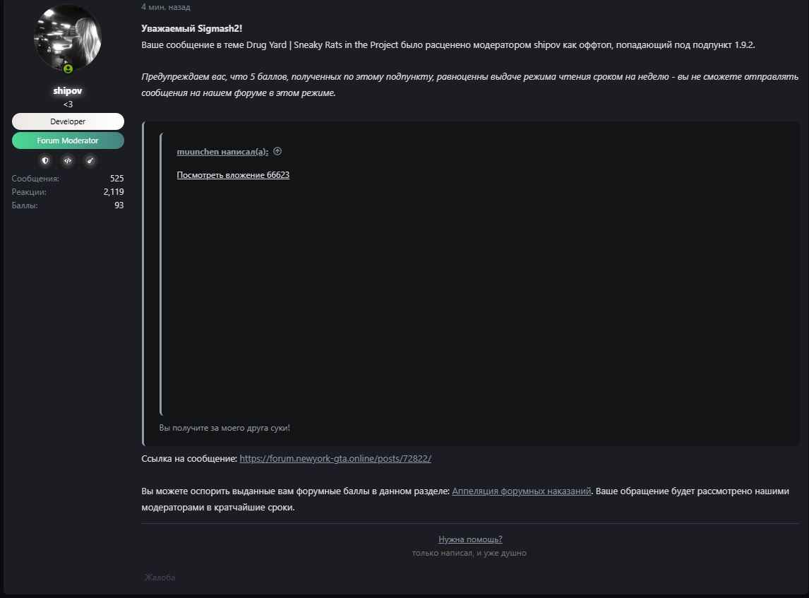
Task: Click the Developer badge
Action: coord(68,121)
